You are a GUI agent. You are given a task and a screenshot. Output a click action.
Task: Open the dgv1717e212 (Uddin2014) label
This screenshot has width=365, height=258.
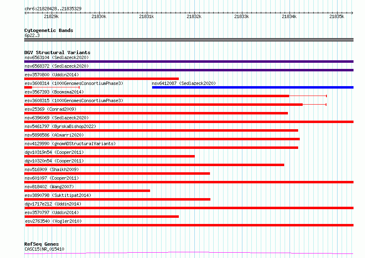(x=53, y=204)
